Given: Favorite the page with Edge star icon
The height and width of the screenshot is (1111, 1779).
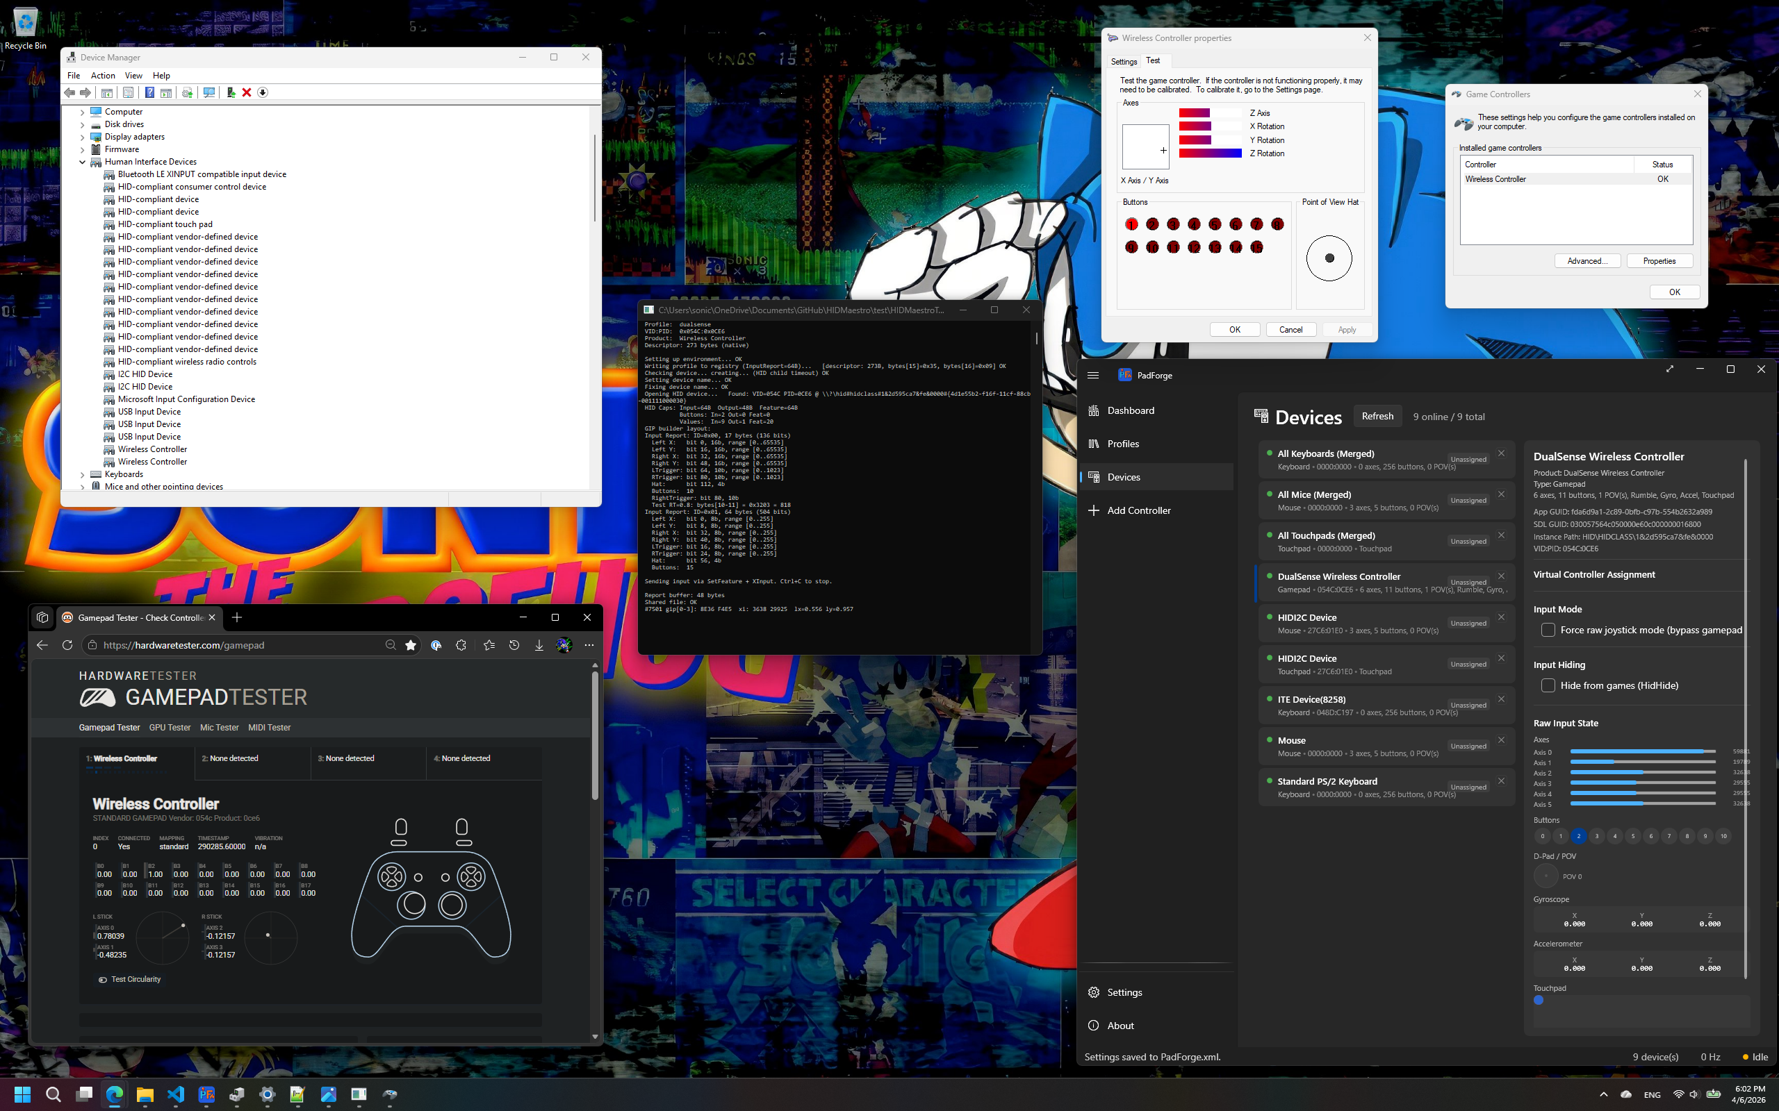Looking at the screenshot, I should 411,645.
